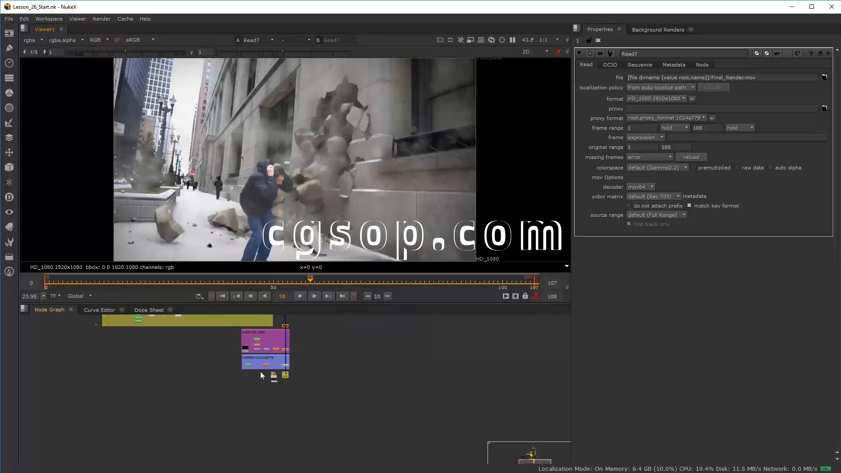Open the Render menu
The height and width of the screenshot is (473, 841).
102,19
